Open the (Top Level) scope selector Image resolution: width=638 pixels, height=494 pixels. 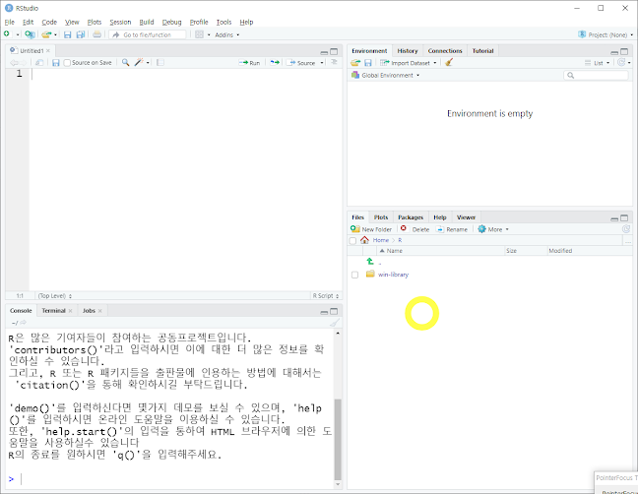coord(55,296)
